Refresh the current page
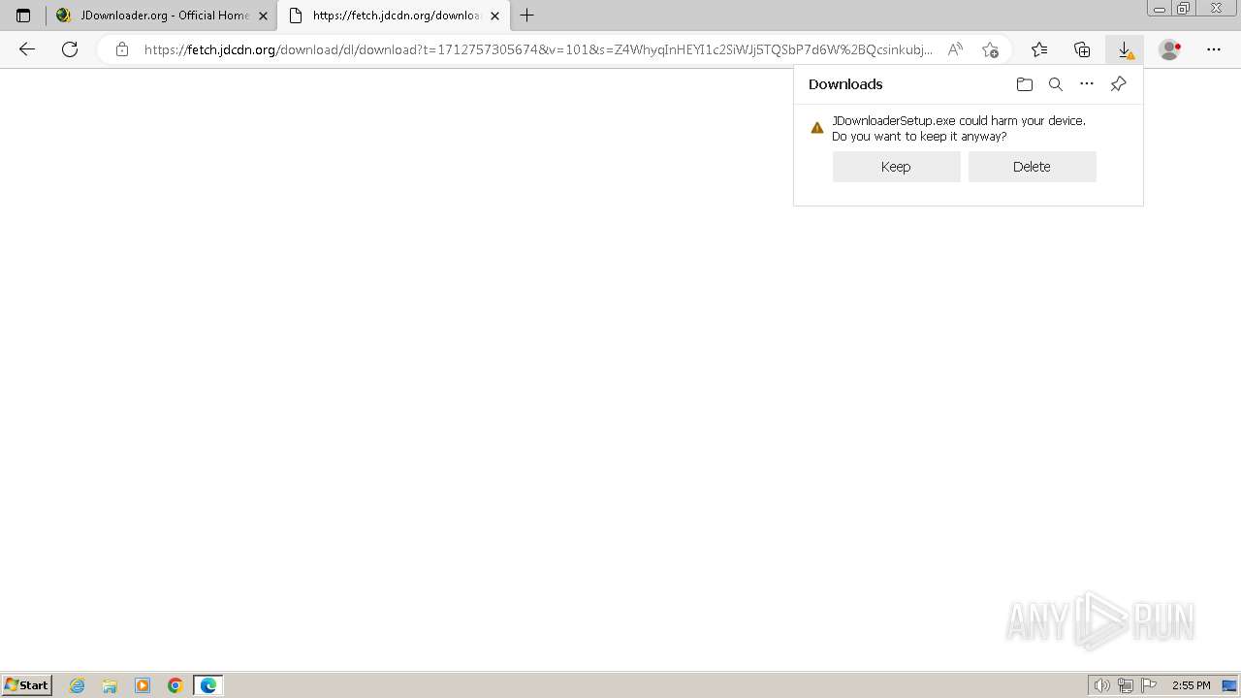 pos(70,49)
